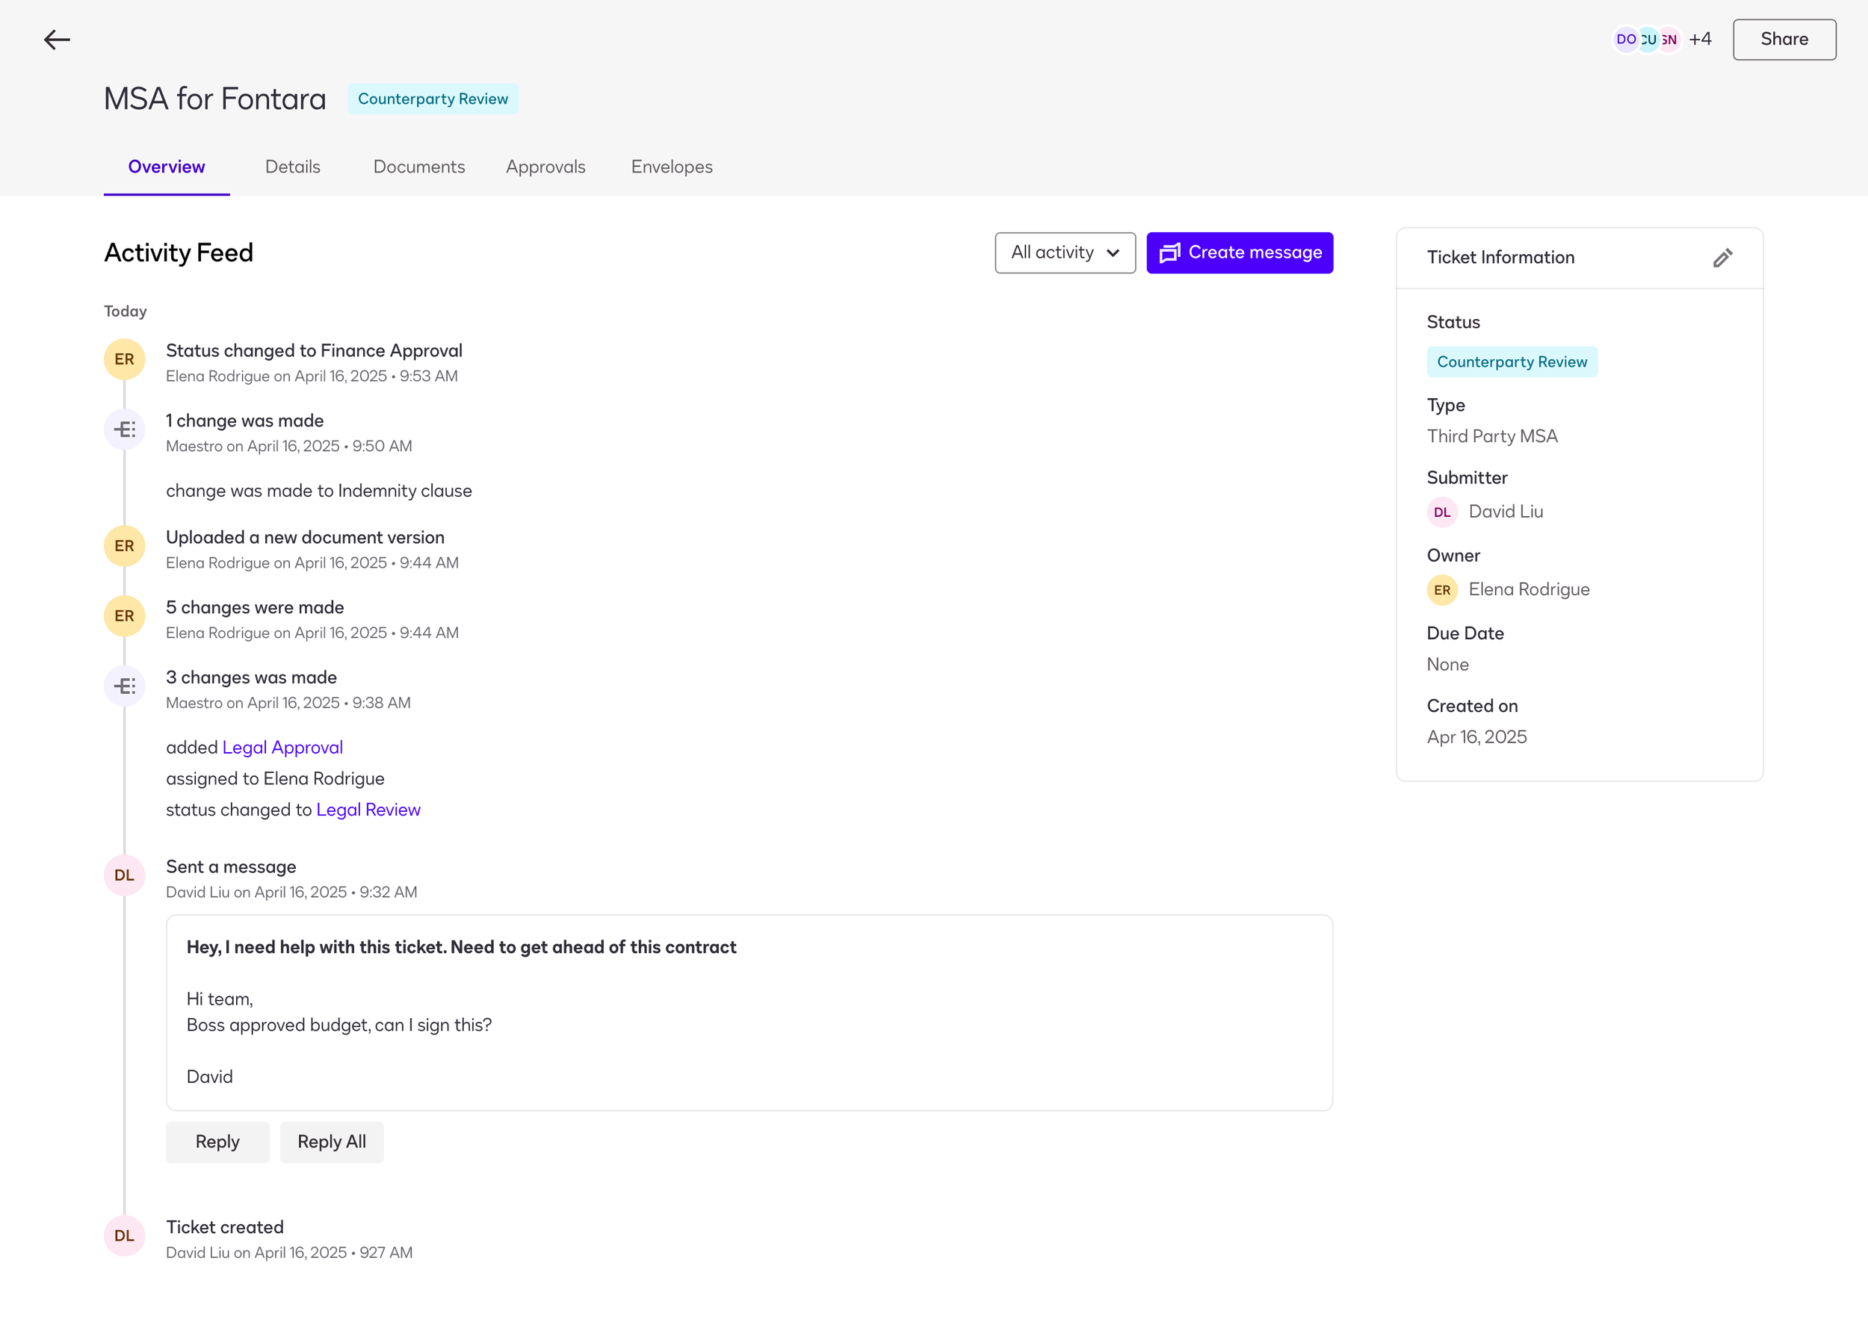
Task: Click Elena Rodrigue's owner avatar in Ticket Information
Action: 1442,589
